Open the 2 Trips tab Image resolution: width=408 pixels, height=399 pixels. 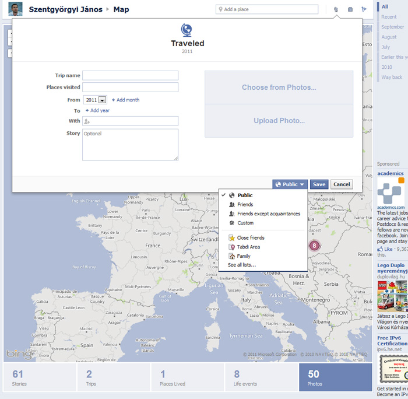pos(114,377)
